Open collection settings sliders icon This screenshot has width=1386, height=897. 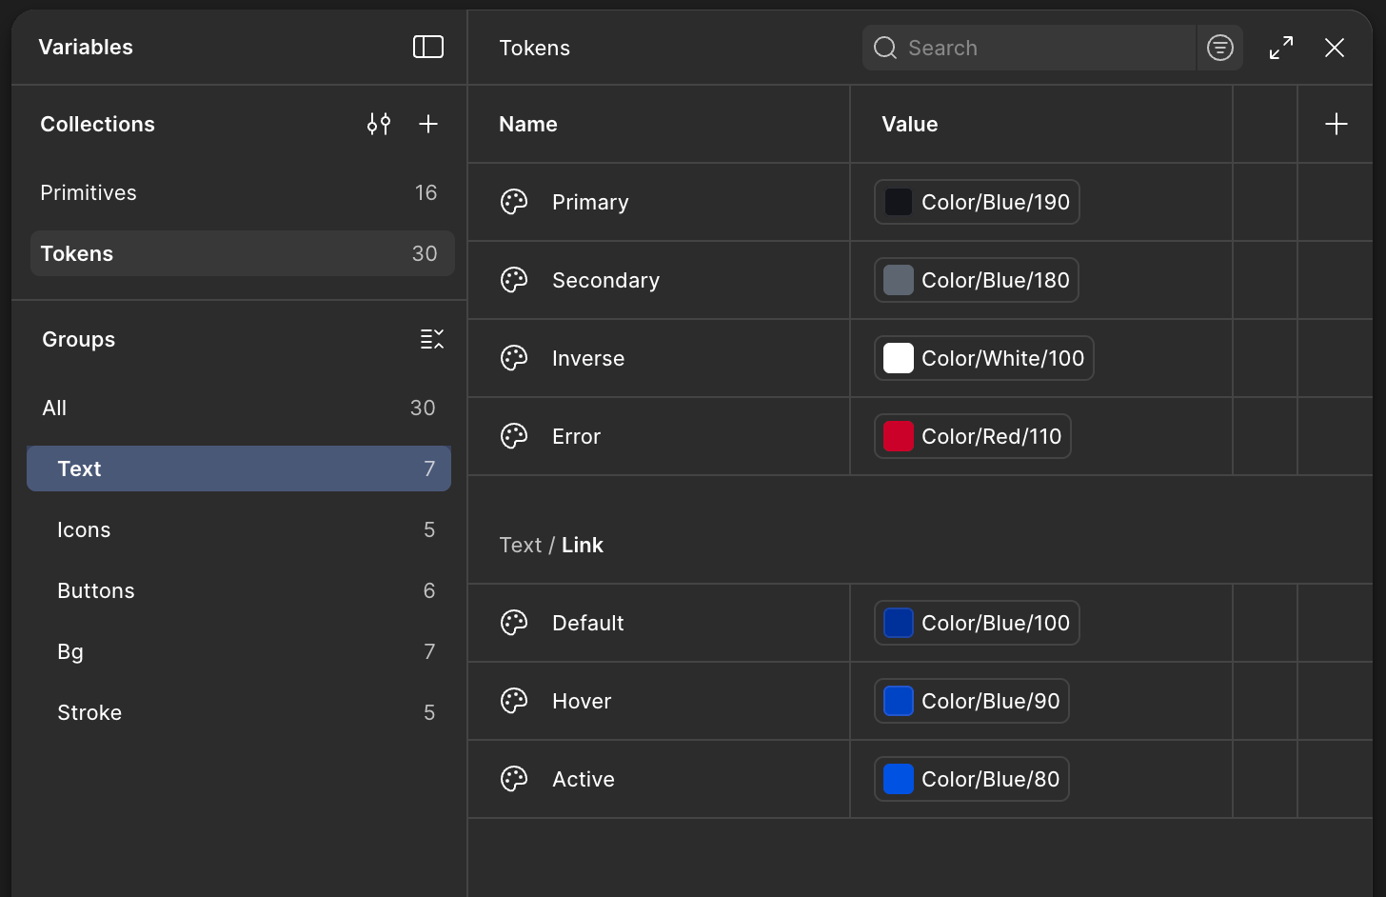click(x=379, y=124)
